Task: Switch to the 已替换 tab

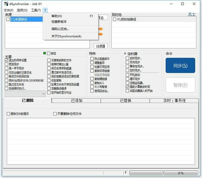Action: pos(126,101)
